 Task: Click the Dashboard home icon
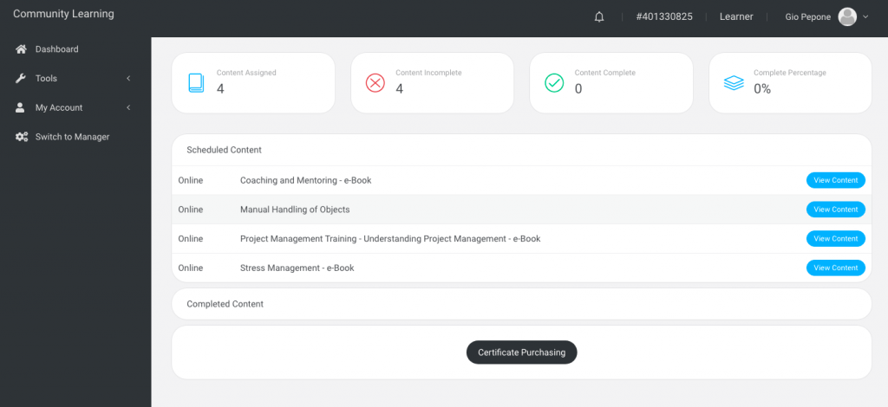tap(22, 49)
